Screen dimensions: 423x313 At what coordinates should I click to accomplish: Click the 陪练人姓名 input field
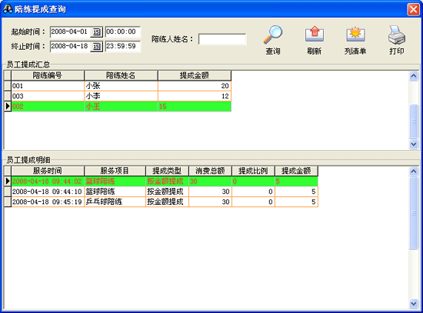pos(222,39)
